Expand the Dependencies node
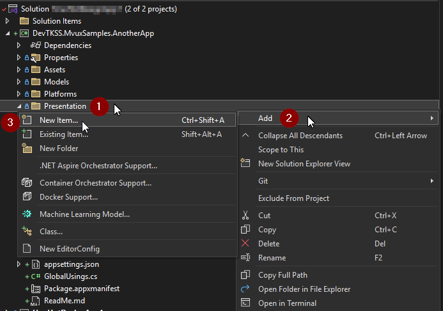This screenshot has height=311, width=443. point(19,45)
